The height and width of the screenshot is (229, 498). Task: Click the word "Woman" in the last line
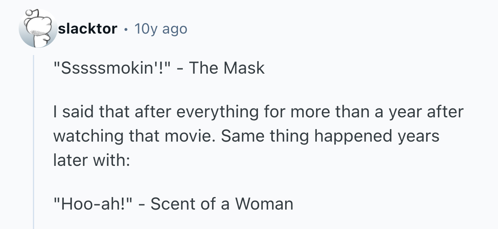264,204
